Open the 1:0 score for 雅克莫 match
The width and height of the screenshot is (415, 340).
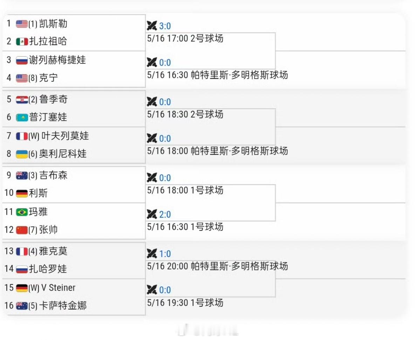click(x=165, y=254)
